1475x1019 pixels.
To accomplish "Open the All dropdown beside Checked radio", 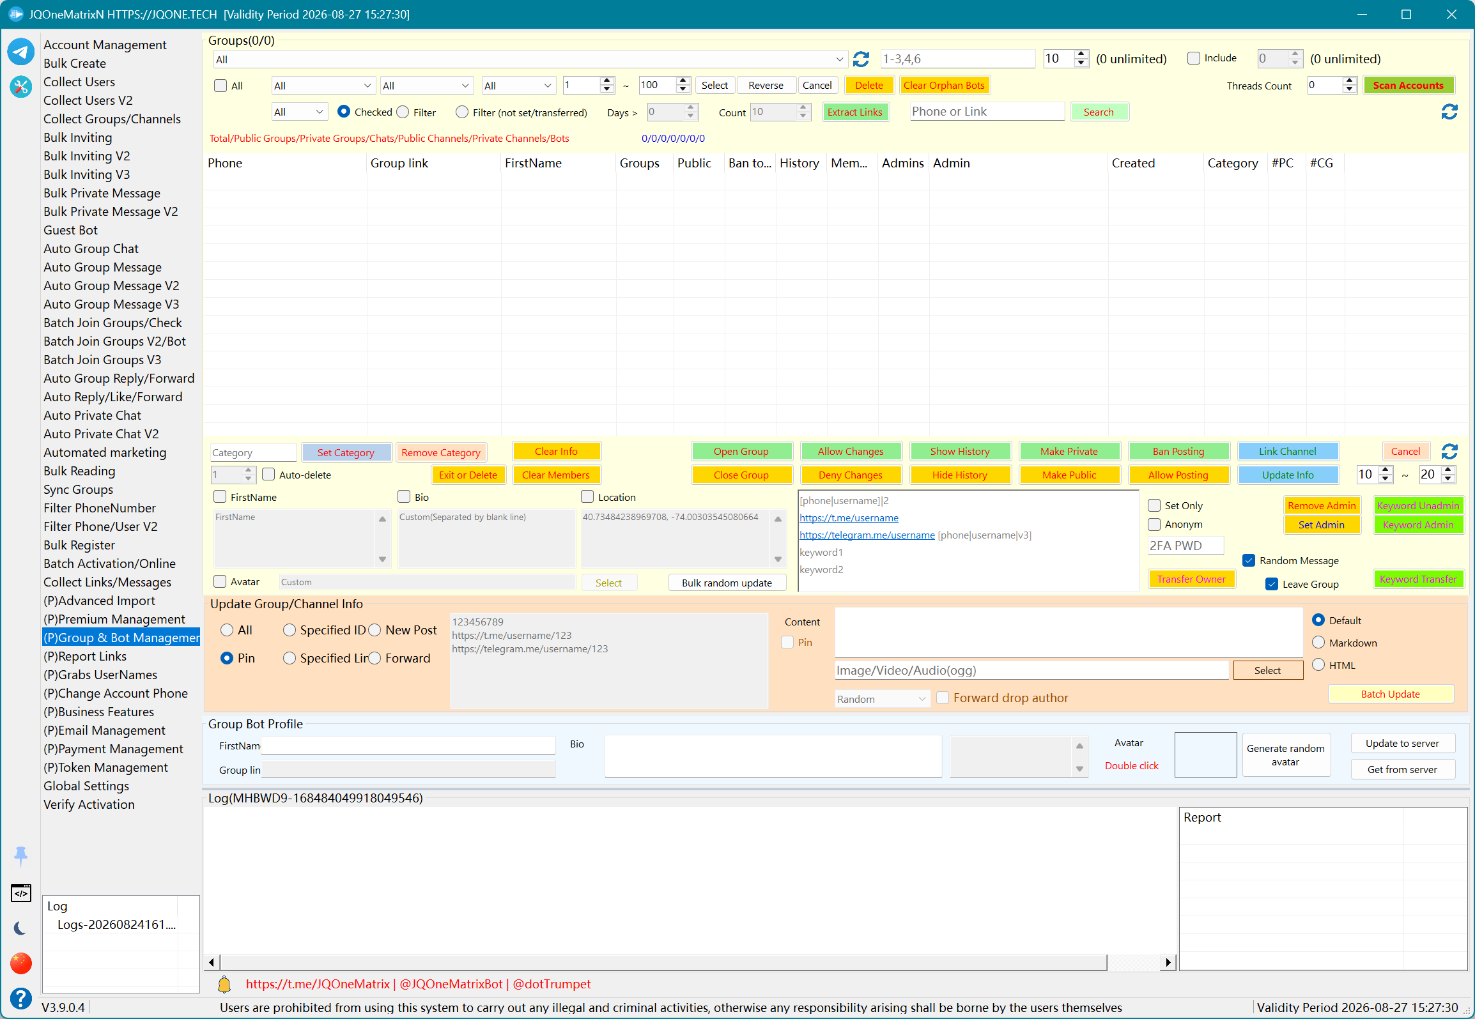I will click(x=299, y=112).
